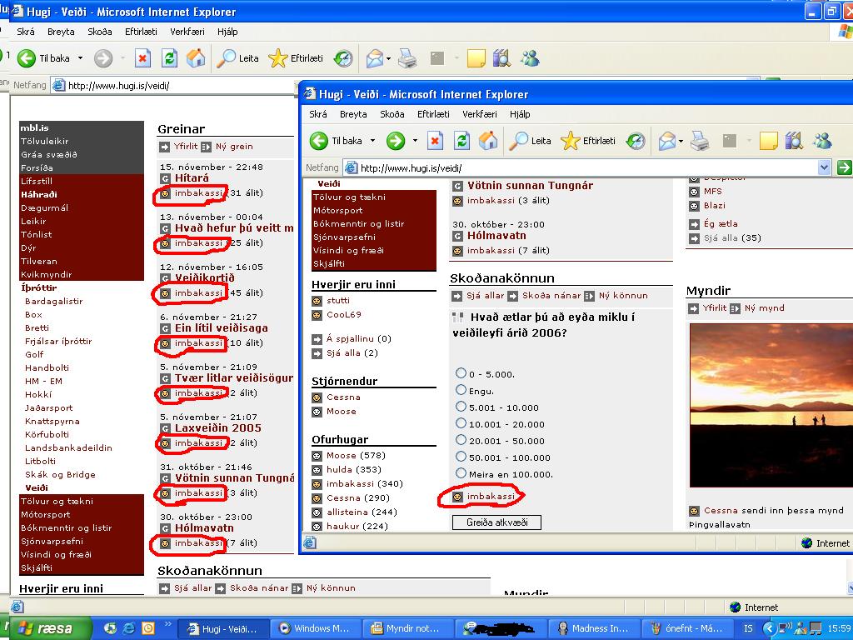Open the sunset lake photo thumbnail
The image size is (853, 640).
[x=771, y=406]
